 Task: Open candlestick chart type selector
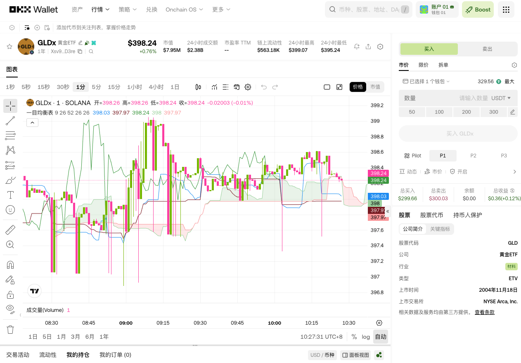(198, 87)
